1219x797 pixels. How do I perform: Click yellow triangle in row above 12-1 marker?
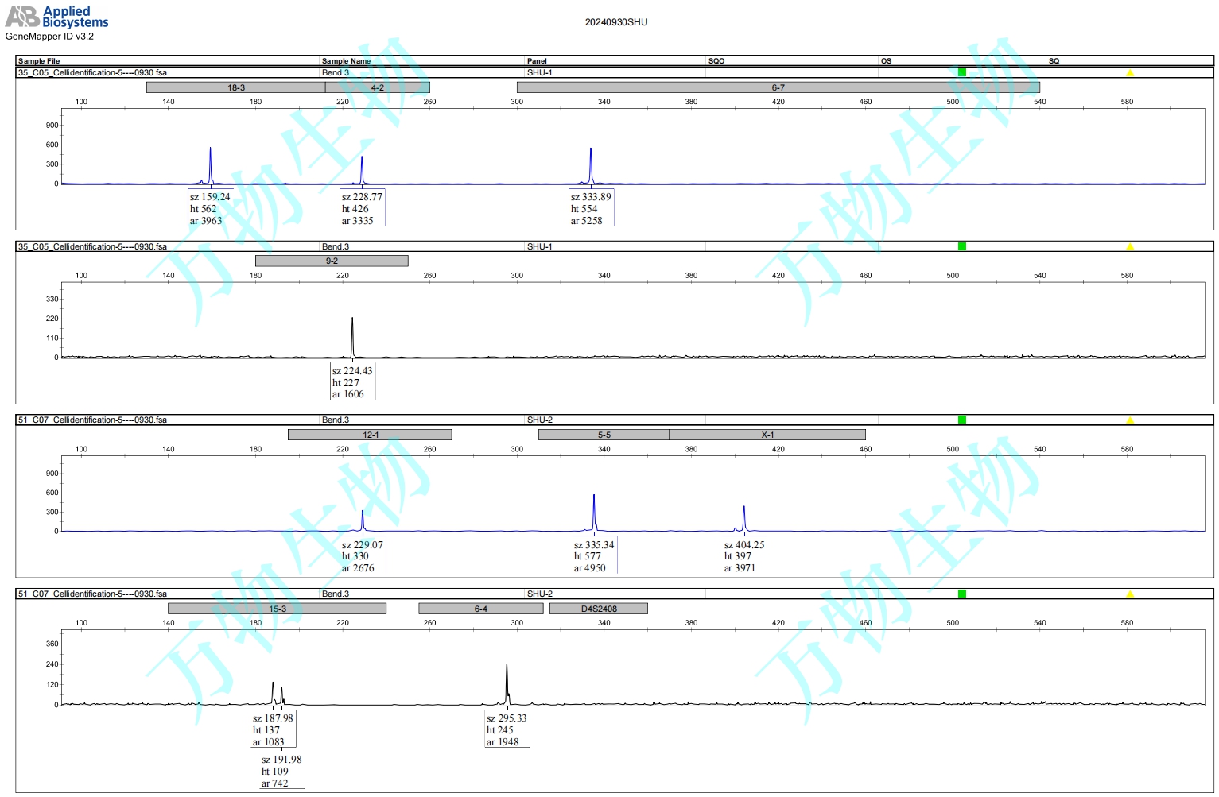tap(1129, 420)
